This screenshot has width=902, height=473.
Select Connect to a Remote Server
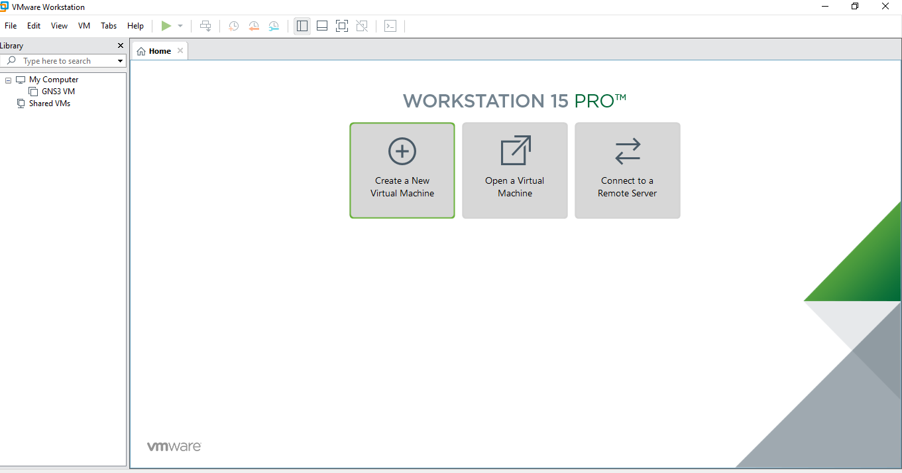[627, 170]
